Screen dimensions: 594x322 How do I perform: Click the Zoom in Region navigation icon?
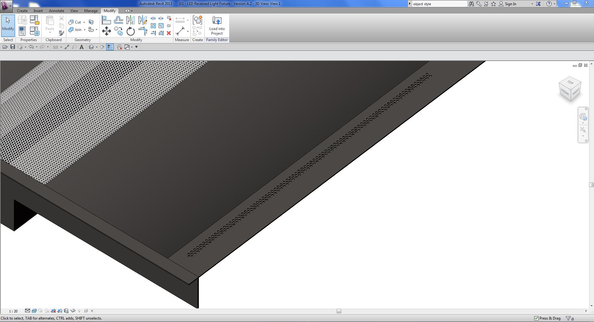click(583, 130)
